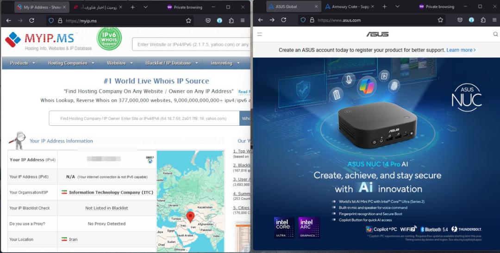Go forward in the ASUS window

click(x=272, y=20)
